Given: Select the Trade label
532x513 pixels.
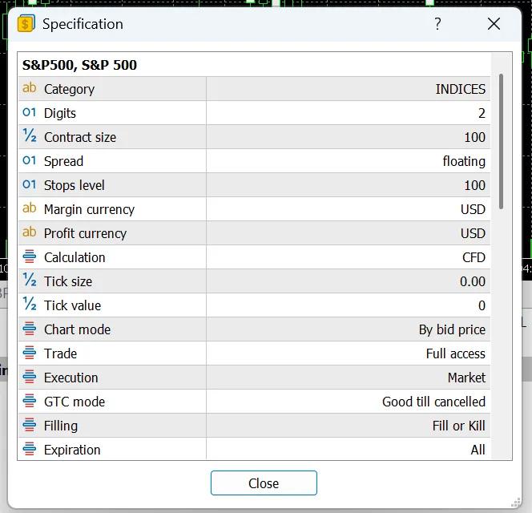Looking at the screenshot, I should click(x=60, y=353).
